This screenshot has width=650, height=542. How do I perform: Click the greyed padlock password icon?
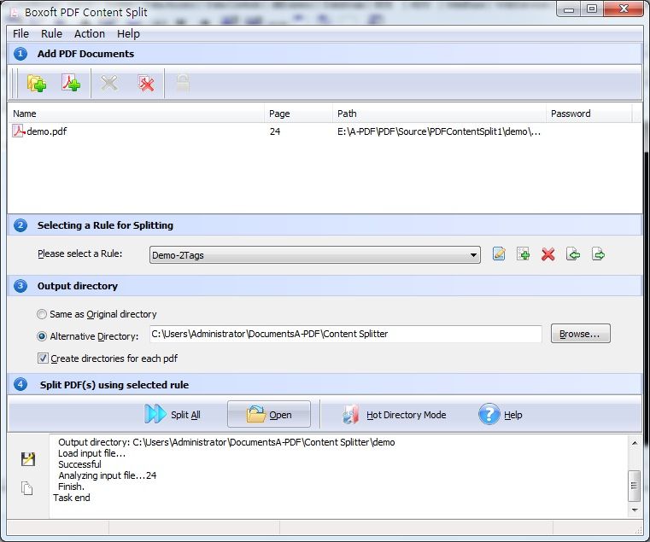coord(183,83)
